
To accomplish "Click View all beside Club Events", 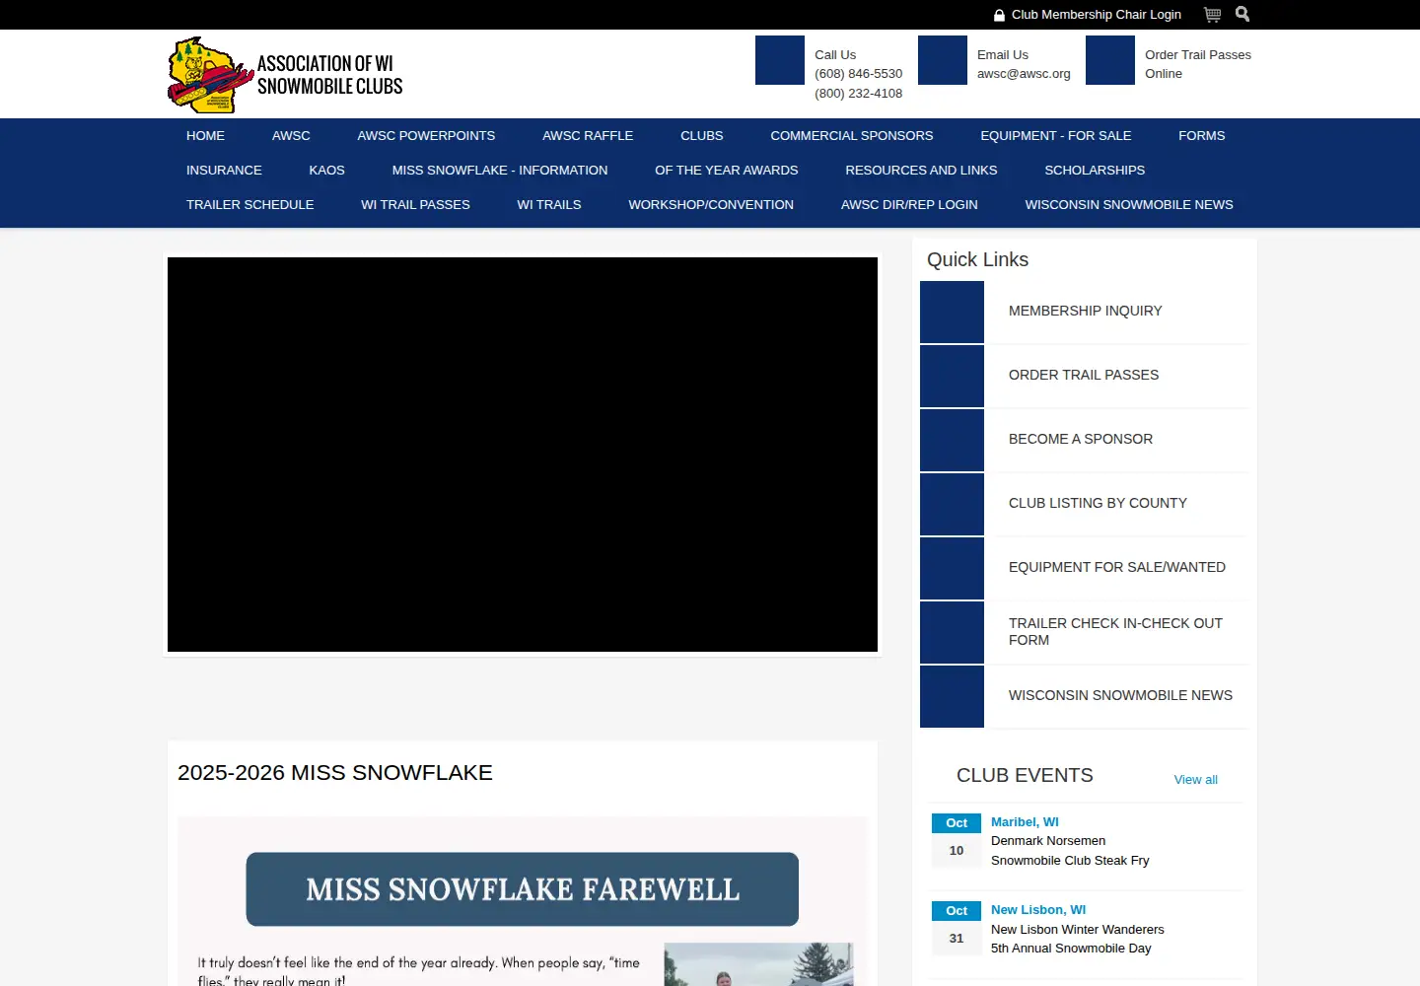I will coord(1196,780).
